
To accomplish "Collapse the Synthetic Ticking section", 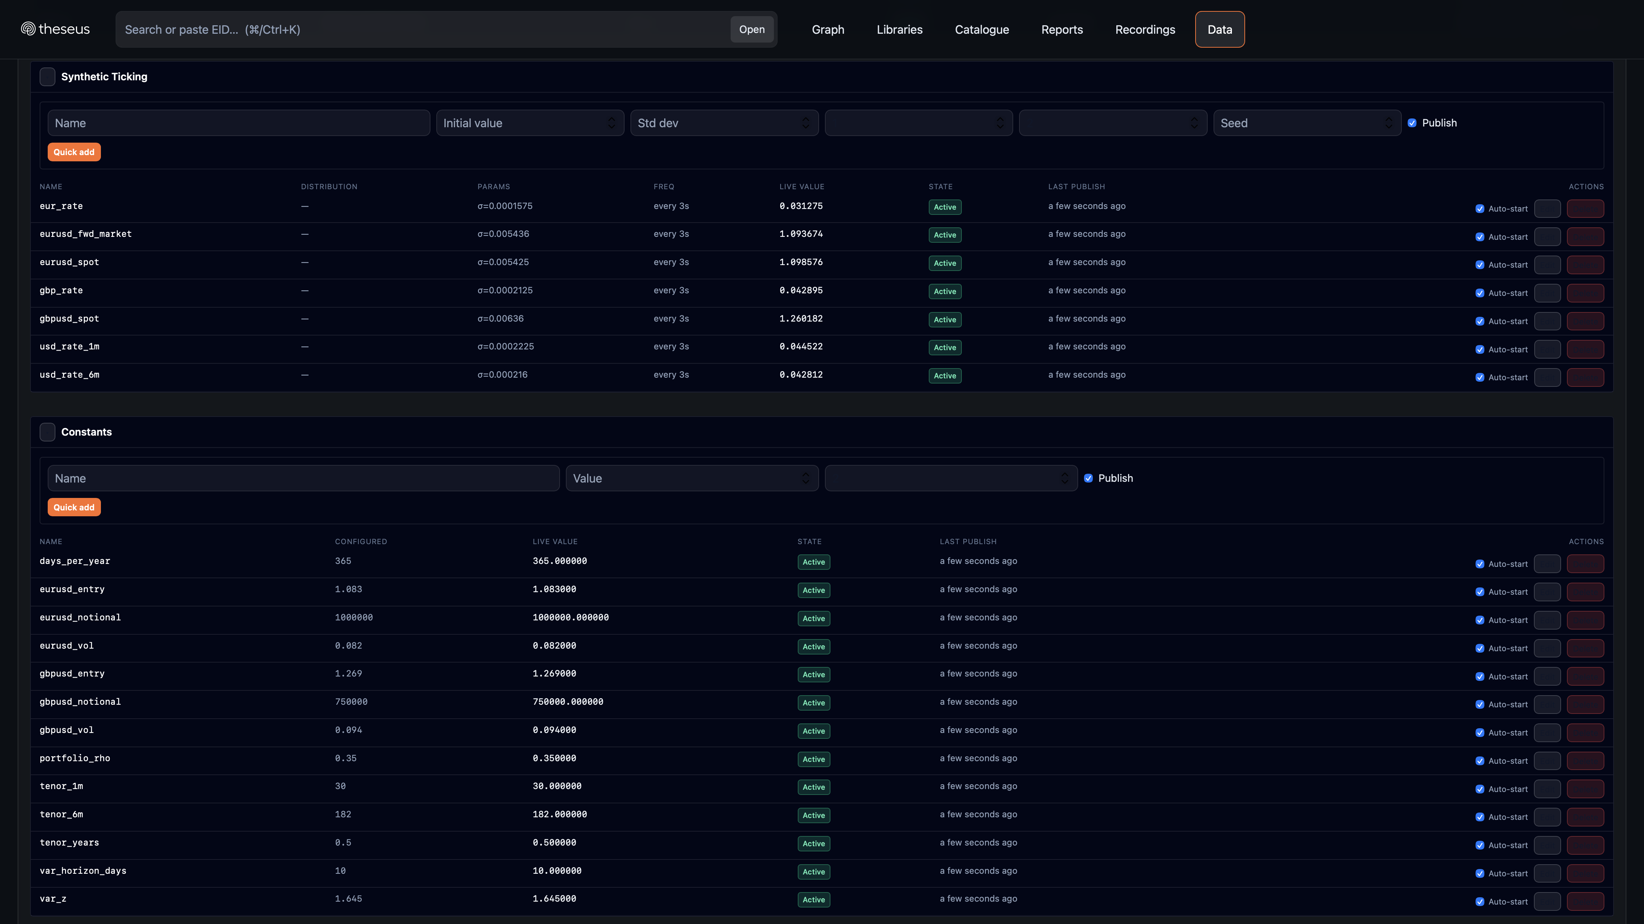I will click(47, 77).
